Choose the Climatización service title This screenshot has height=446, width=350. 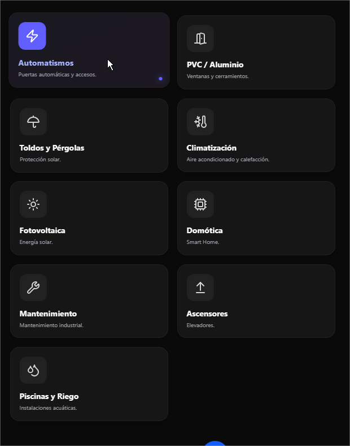[x=212, y=148]
